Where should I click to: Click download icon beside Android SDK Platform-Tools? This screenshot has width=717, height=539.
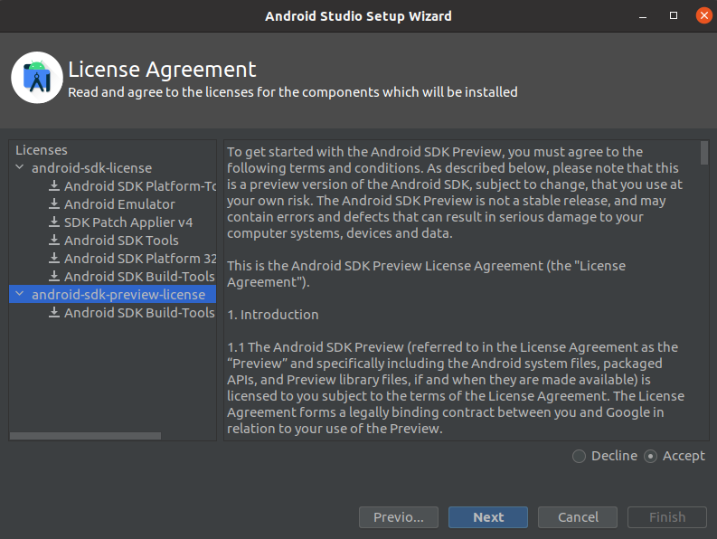click(x=54, y=185)
